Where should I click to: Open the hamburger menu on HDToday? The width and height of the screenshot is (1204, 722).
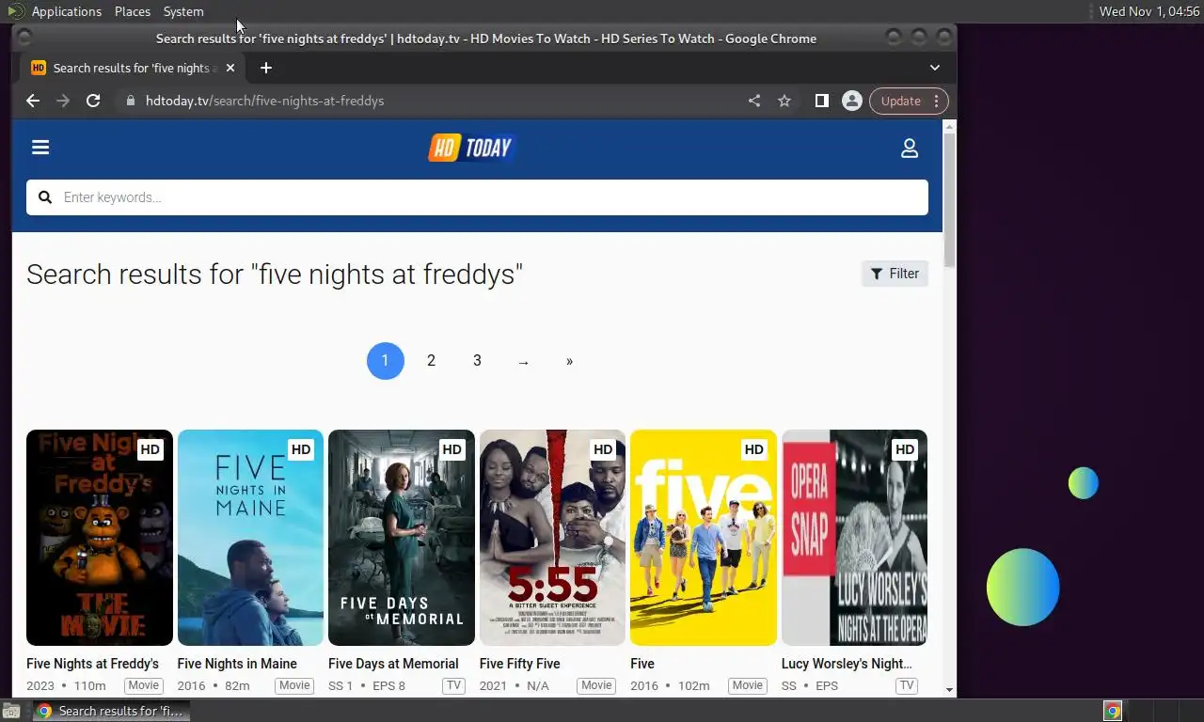tap(40, 147)
